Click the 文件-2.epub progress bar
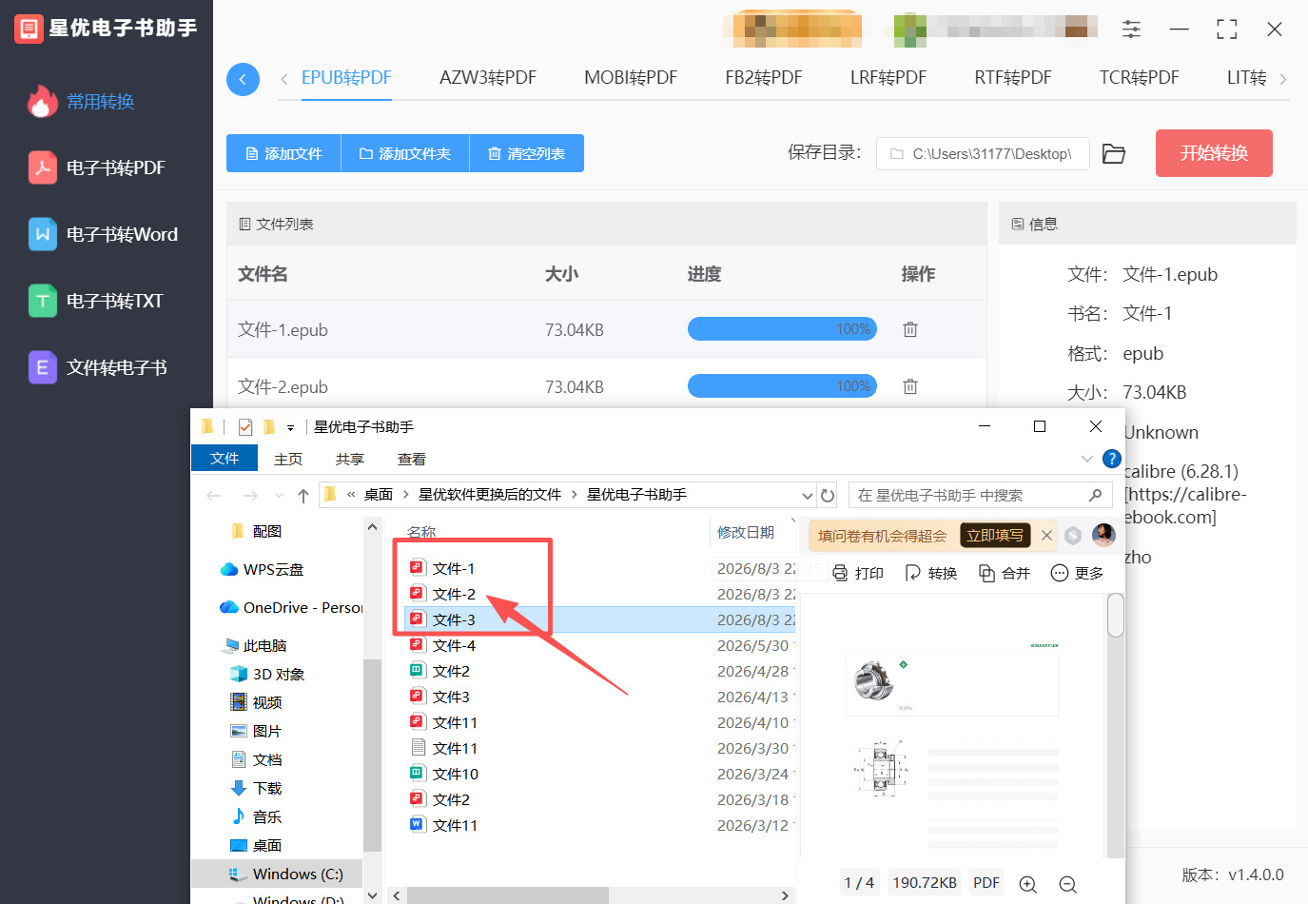The image size is (1308, 904). click(782, 386)
